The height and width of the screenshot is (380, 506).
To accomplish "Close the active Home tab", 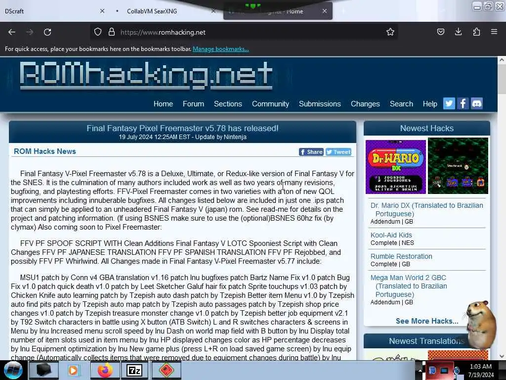I will (x=325, y=11).
